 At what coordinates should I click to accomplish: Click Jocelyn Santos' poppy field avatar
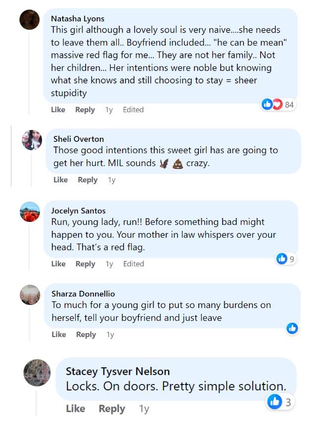30,212
